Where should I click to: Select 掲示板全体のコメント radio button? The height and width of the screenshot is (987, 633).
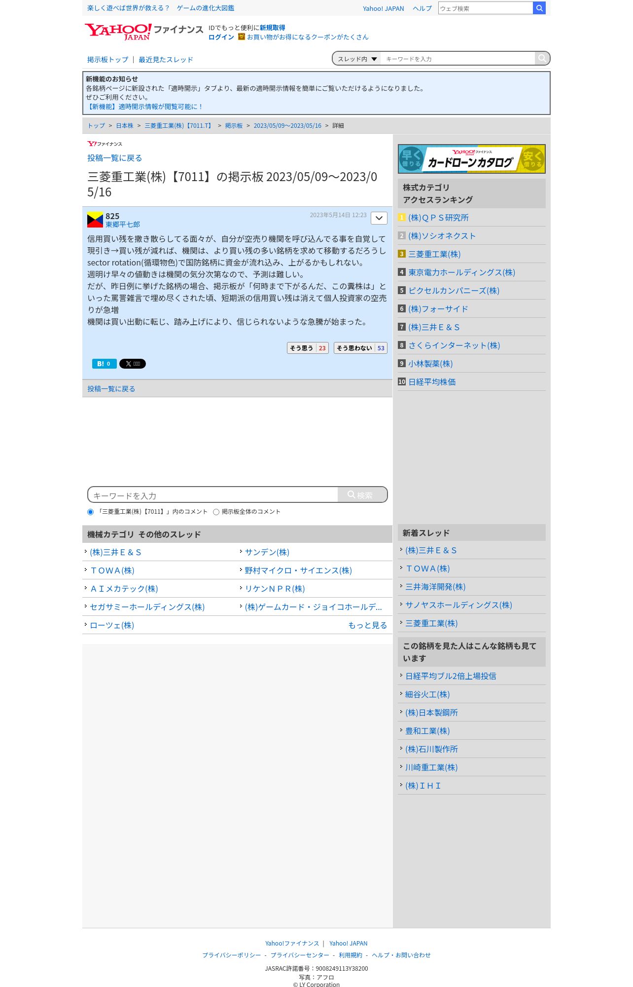216,512
